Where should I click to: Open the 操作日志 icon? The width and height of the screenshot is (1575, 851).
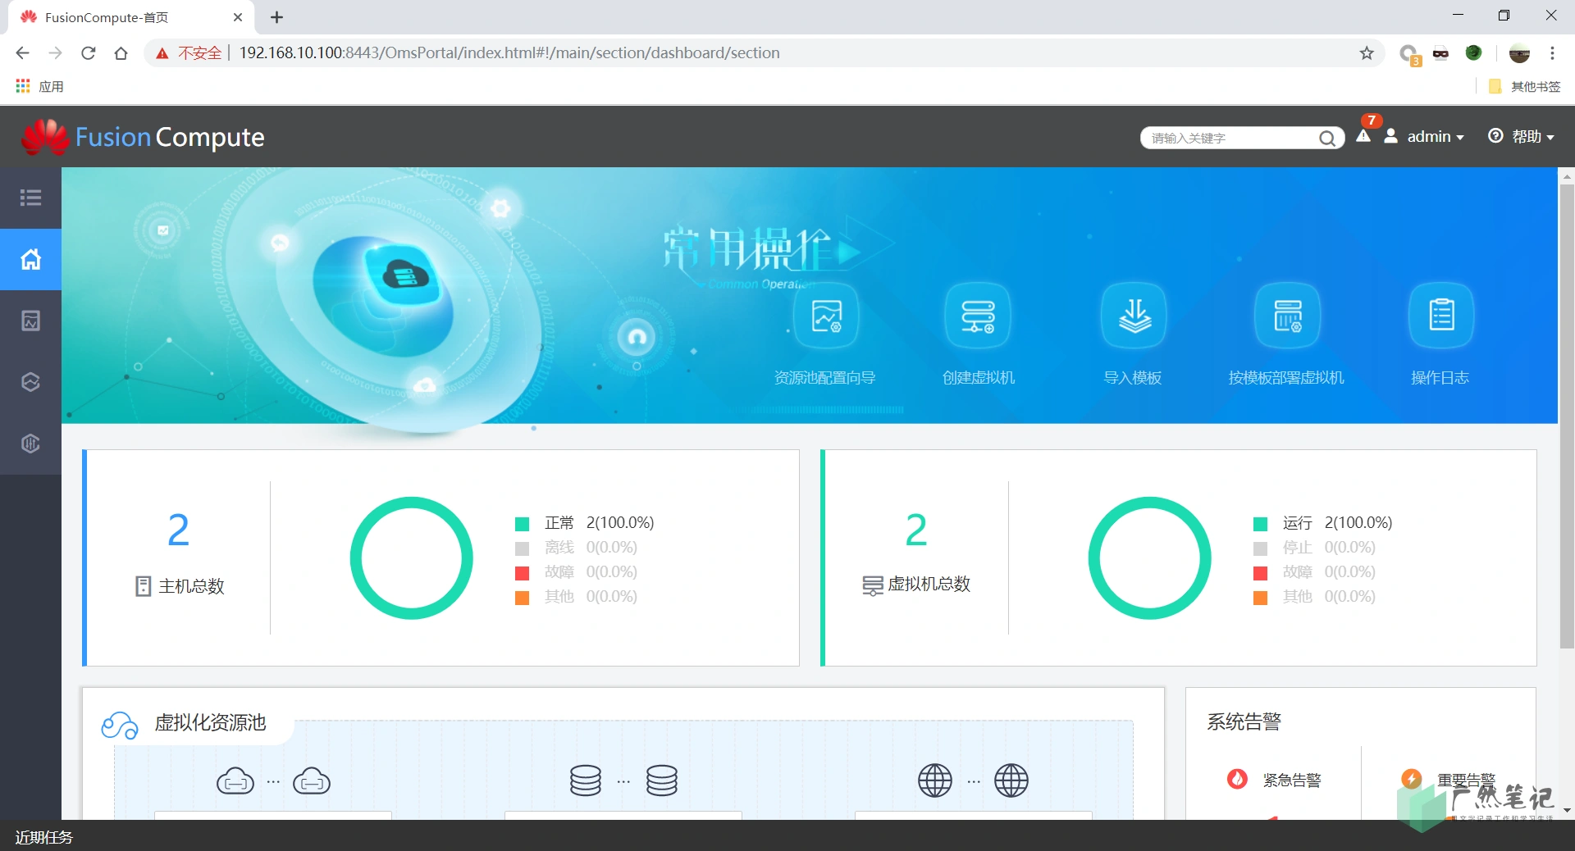click(1441, 316)
